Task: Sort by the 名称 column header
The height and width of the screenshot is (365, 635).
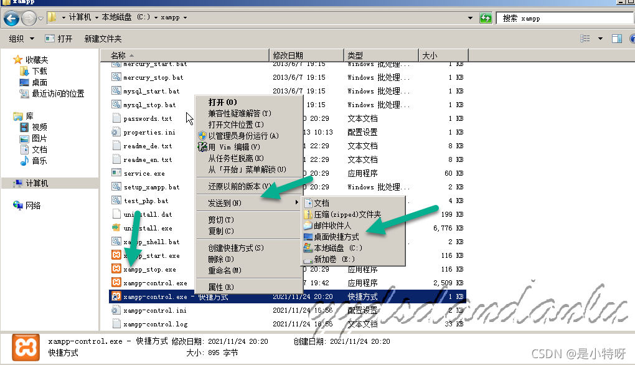Action: 185,55
